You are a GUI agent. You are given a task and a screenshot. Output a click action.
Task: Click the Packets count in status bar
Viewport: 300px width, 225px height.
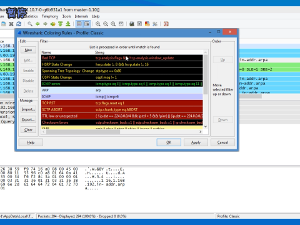[82, 216]
